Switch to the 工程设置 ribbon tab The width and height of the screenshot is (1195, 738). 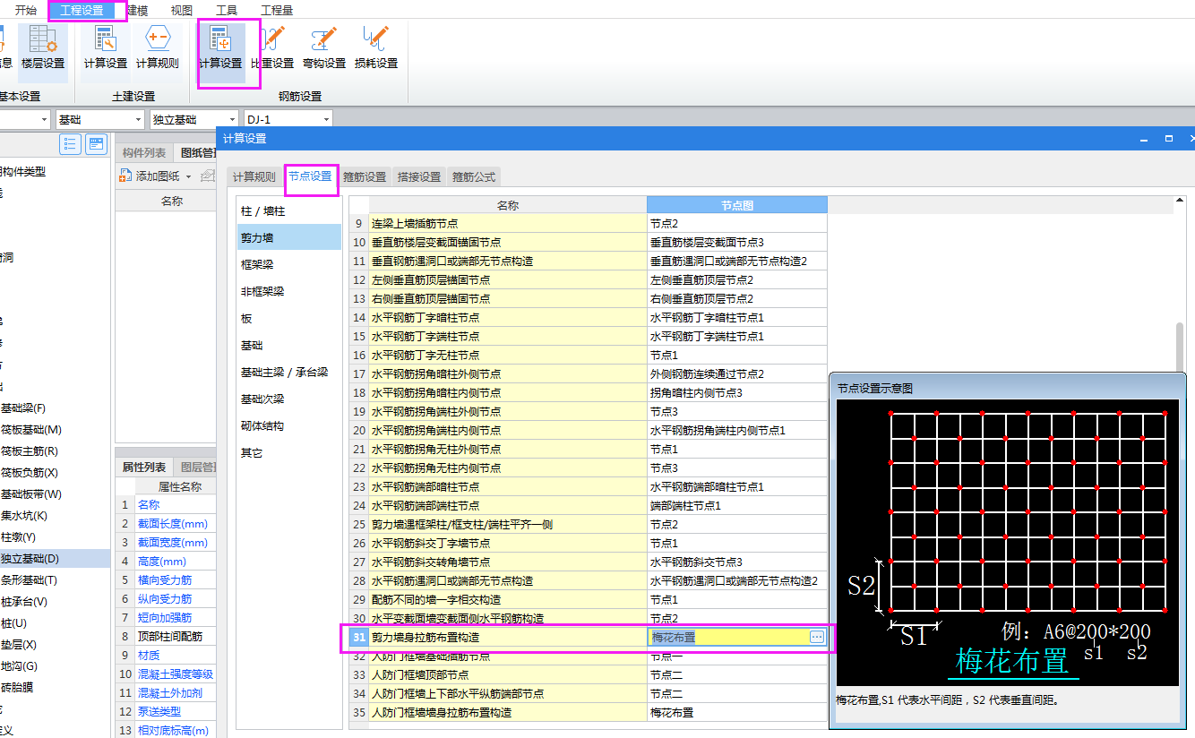[x=82, y=11]
